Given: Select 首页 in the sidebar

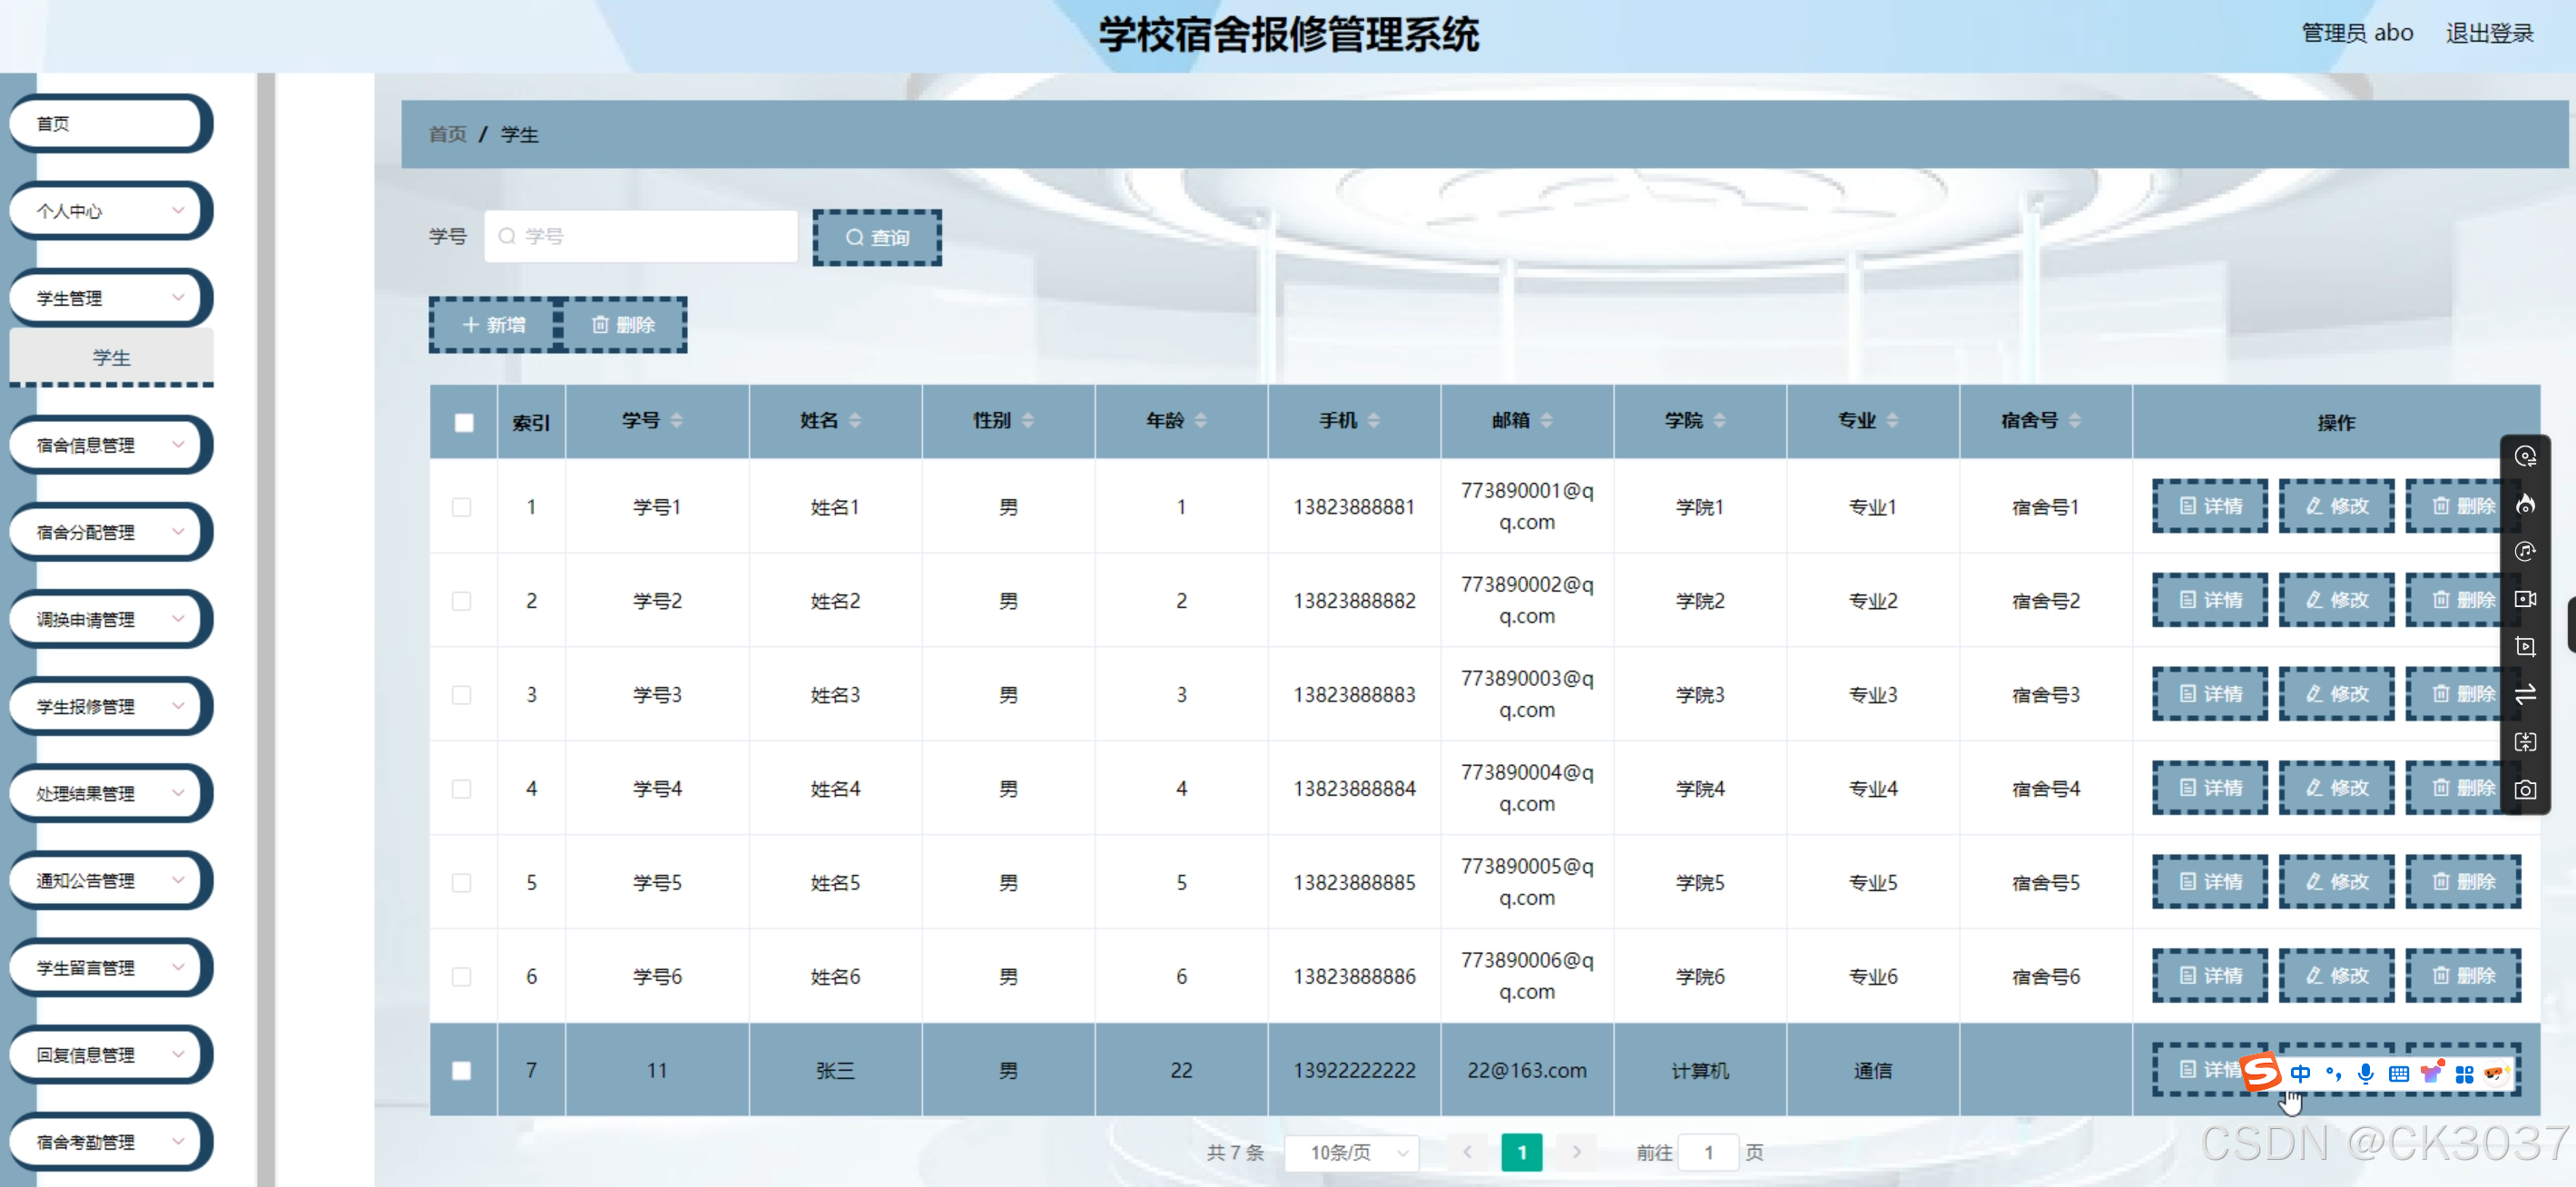Looking at the screenshot, I should 109,123.
